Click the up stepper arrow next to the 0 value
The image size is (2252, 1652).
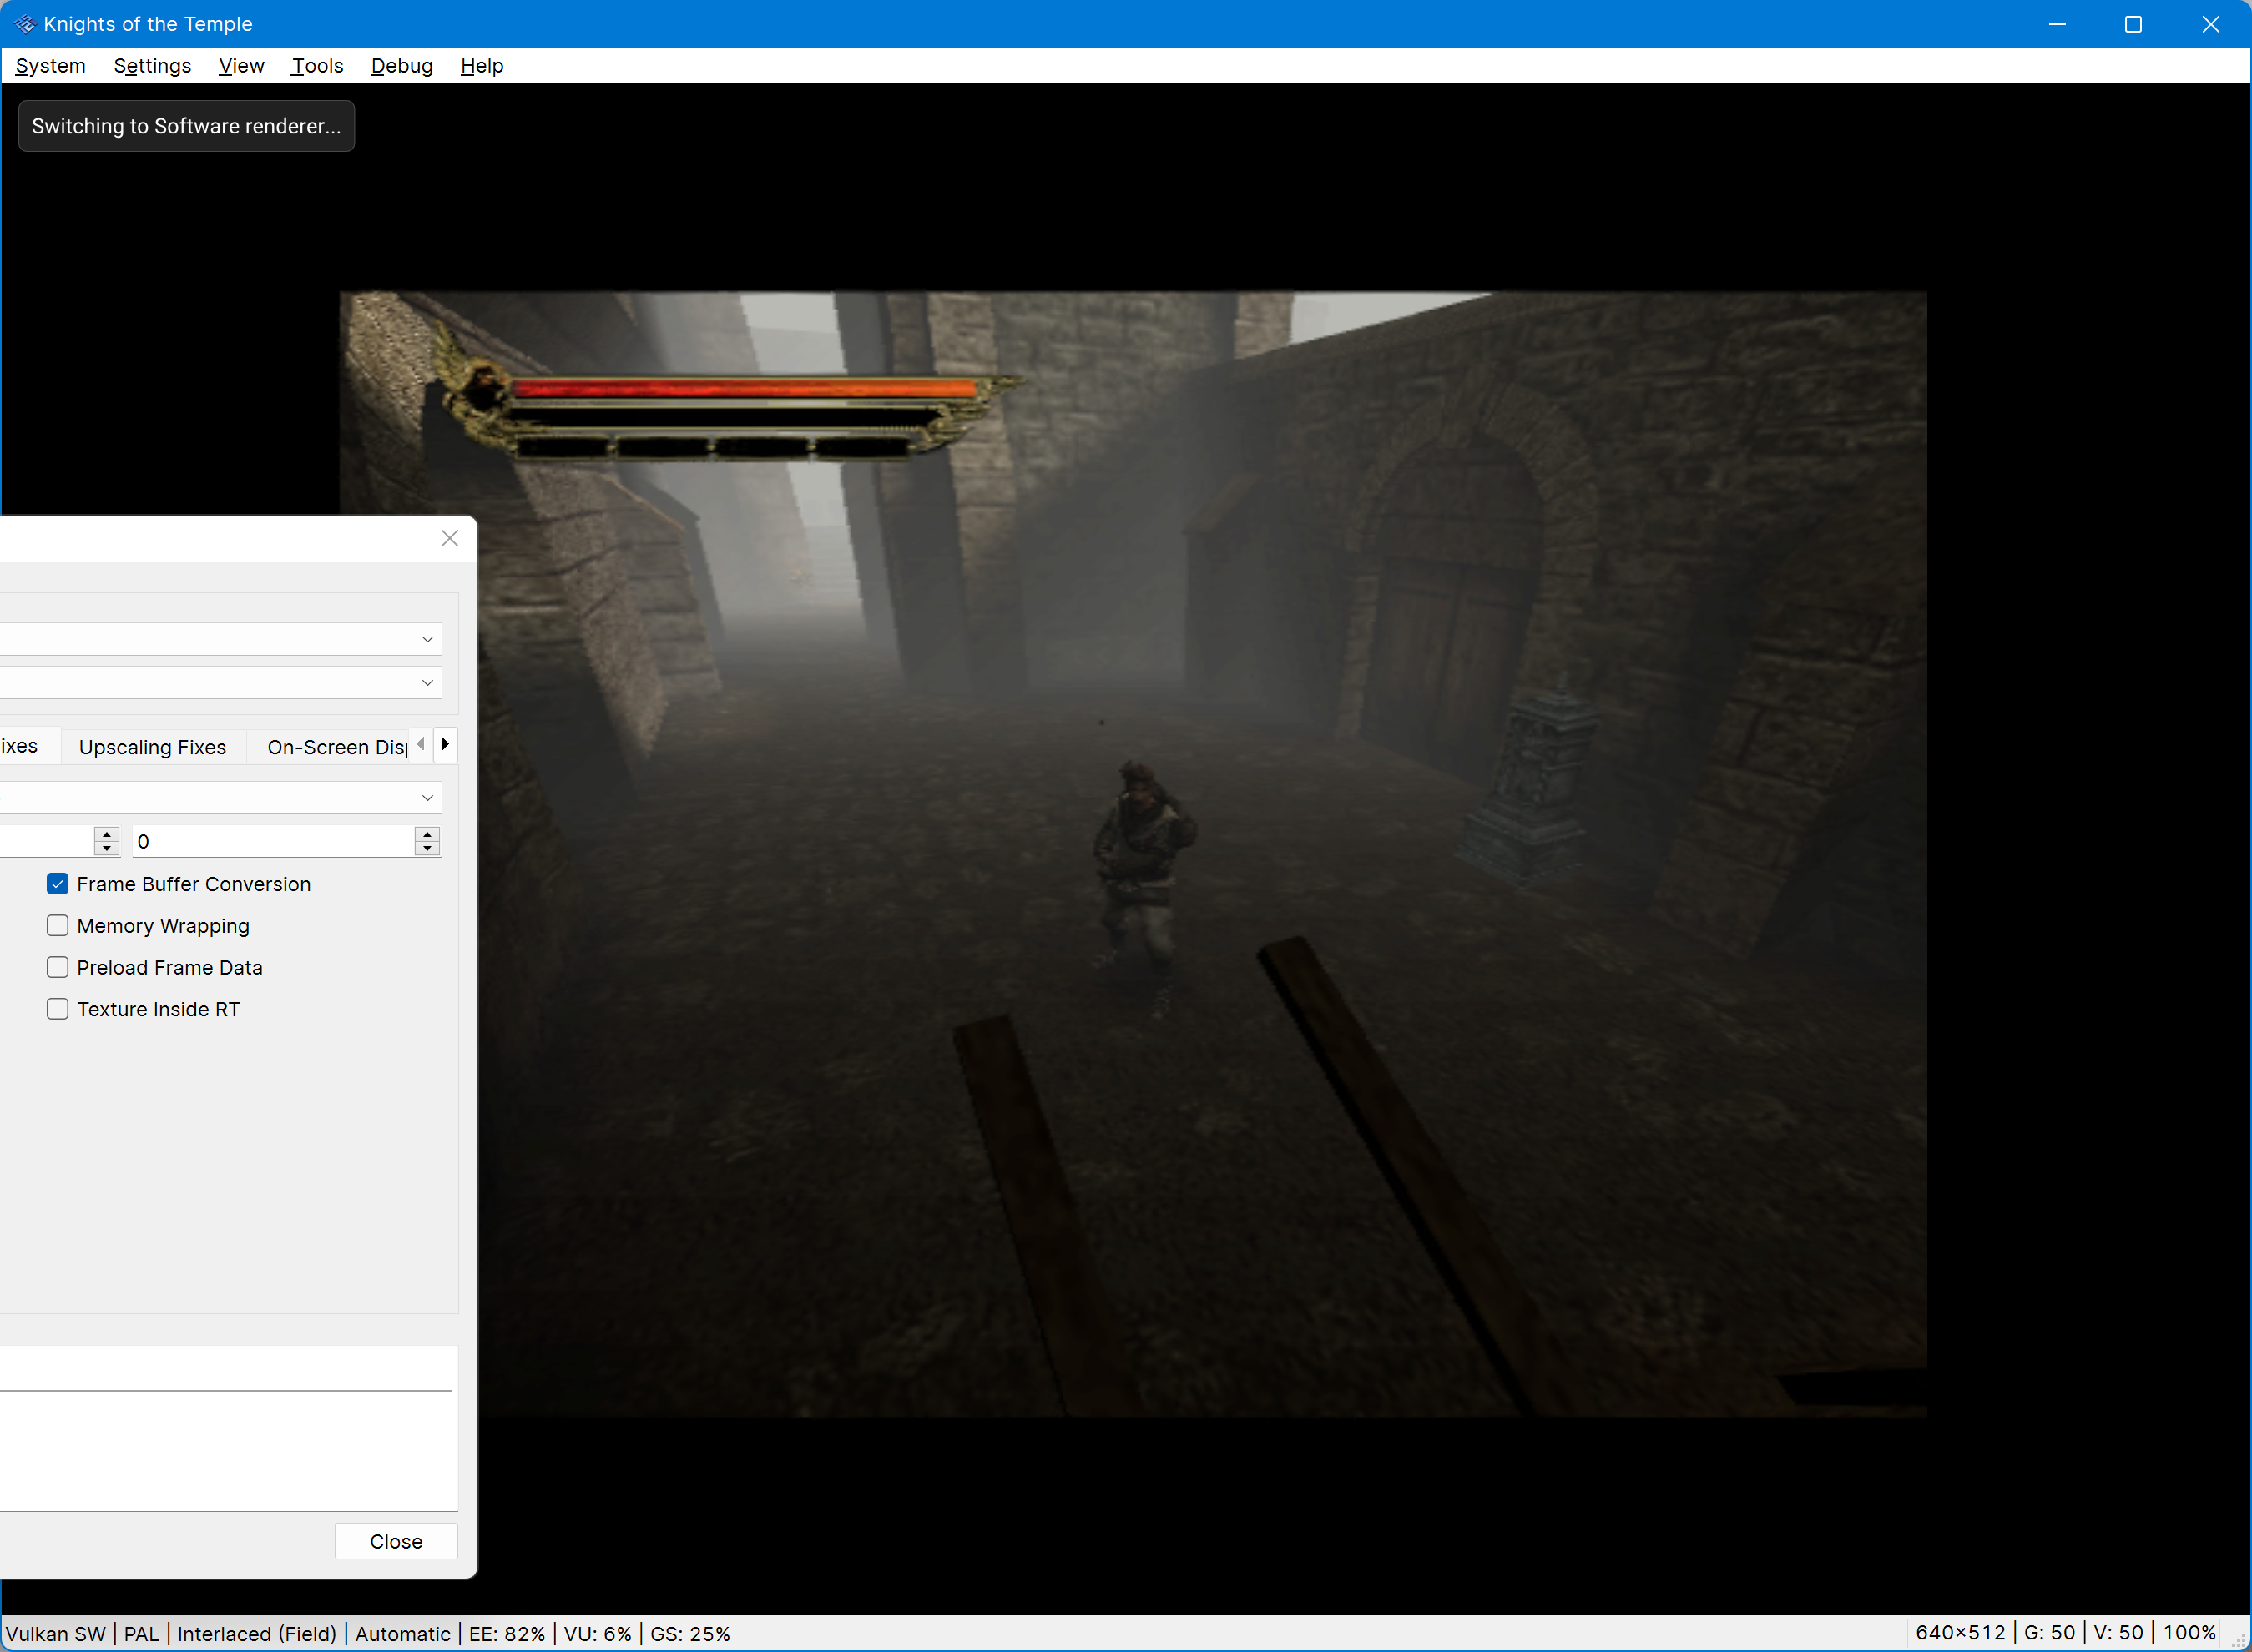point(428,834)
